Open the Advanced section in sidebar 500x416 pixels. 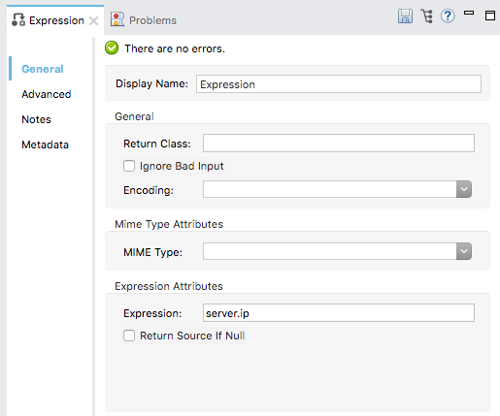47,94
